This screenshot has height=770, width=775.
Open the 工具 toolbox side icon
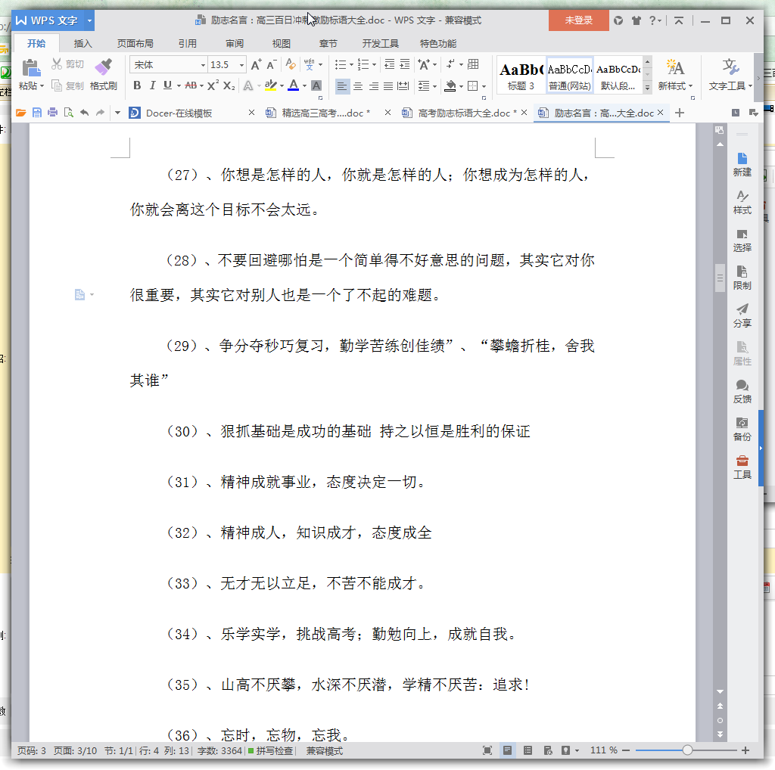[x=742, y=467]
